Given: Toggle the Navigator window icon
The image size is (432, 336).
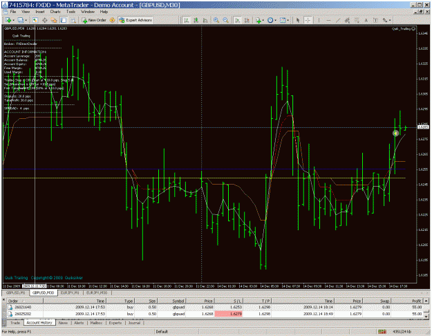Looking at the screenshot, I should [x=54, y=20].
